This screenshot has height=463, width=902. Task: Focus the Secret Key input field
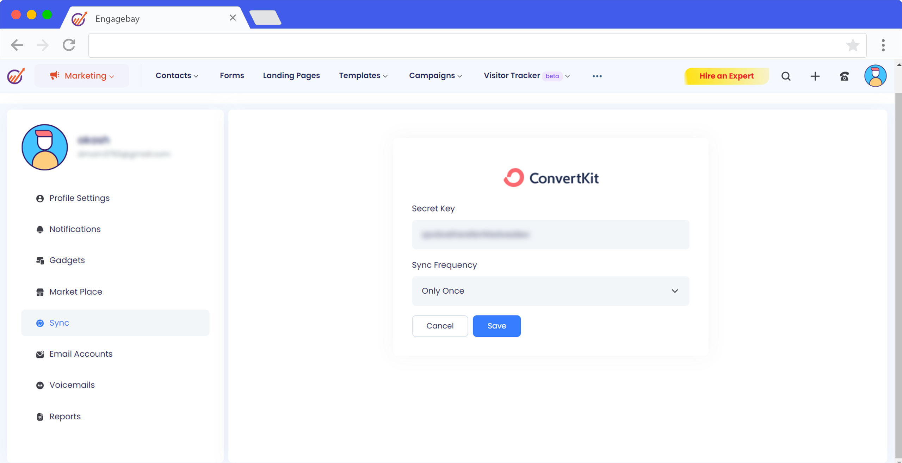coord(550,234)
